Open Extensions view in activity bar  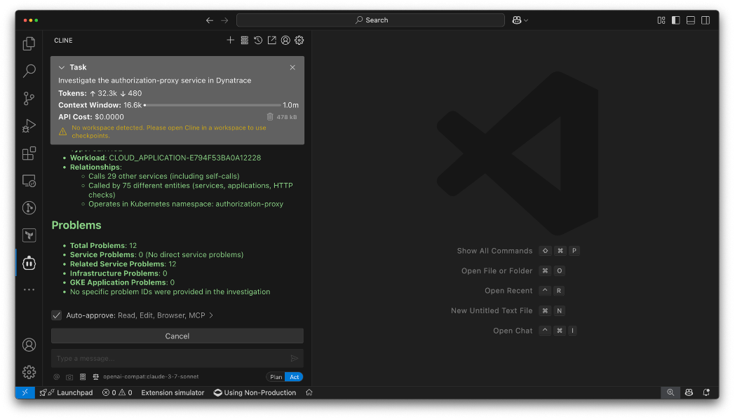click(x=29, y=153)
